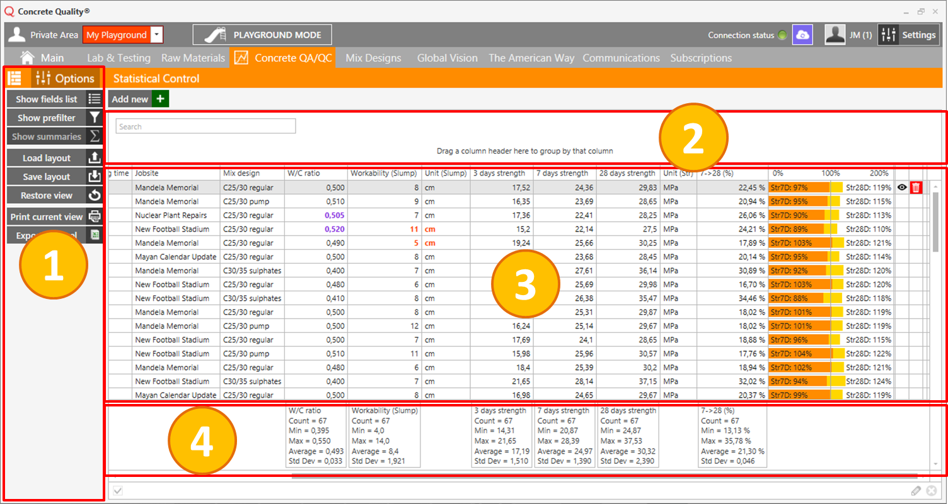This screenshot has width=948, height=504.
Task: Click the Main home icon
Action: click(x=27, y=58)
